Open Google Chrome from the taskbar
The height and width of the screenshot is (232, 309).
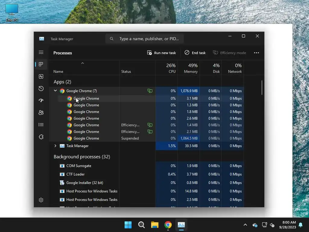click(x=168, y=225)
